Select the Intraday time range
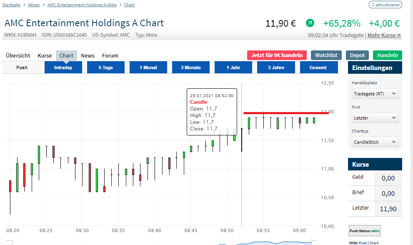Viewport: 413px width, 245px height. click(x=63, y=67)
